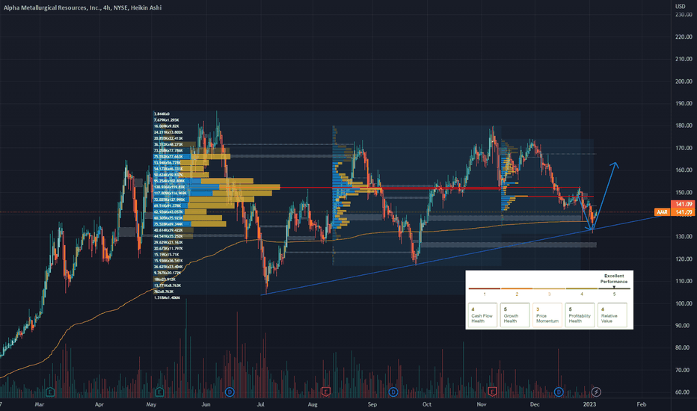
Task: Select the Cash Flow Health score card
Action: (482, 315)
